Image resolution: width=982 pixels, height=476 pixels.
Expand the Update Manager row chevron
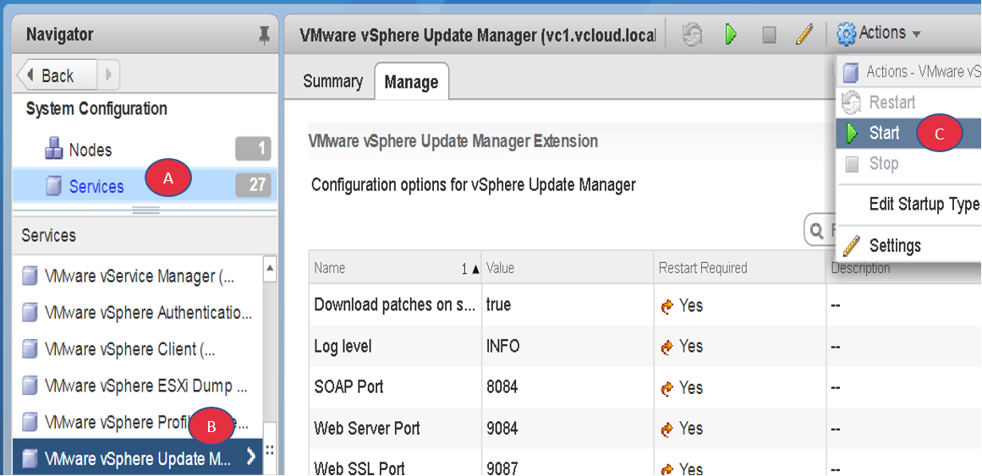251,457
